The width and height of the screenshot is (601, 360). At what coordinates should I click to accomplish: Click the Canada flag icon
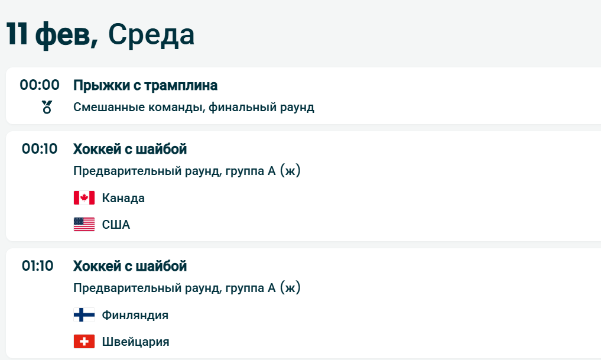click(x=84, y=198)
